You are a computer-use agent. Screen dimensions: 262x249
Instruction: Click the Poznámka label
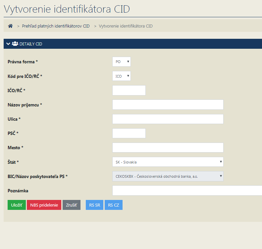18,191
